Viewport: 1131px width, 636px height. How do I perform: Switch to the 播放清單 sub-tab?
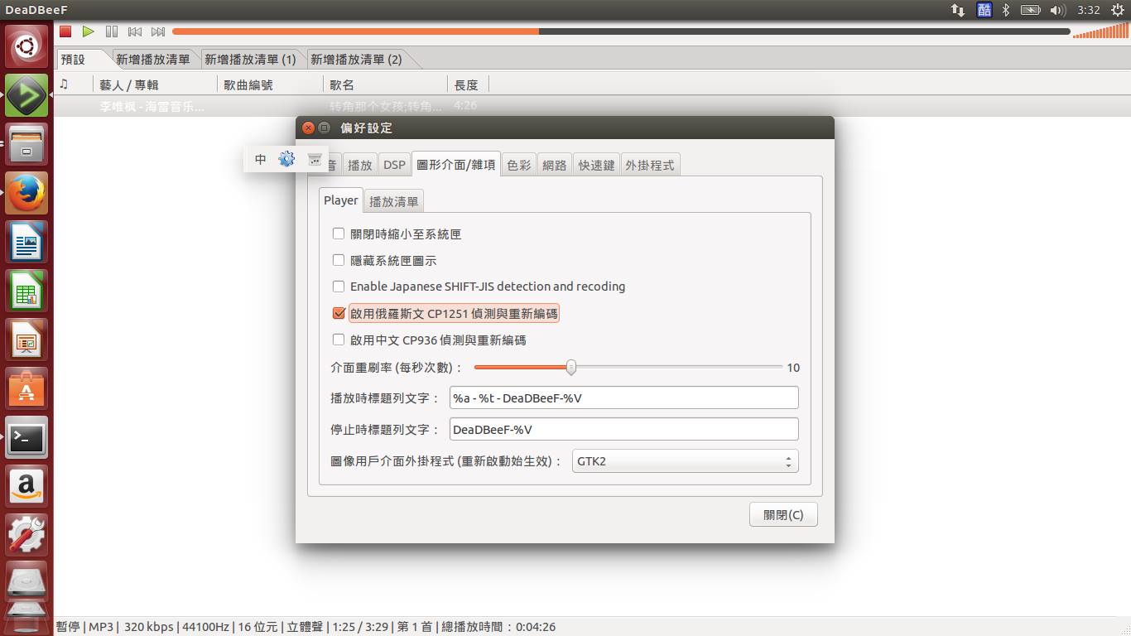tap(394, 201)
